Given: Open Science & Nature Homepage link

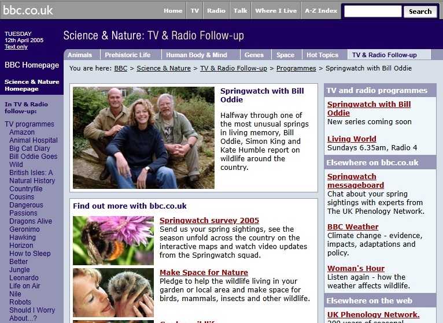Looking at the screenshot, I should [32, 86].
